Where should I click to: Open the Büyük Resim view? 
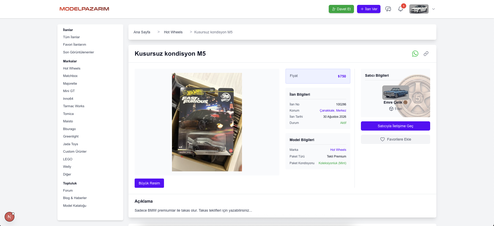149,183
